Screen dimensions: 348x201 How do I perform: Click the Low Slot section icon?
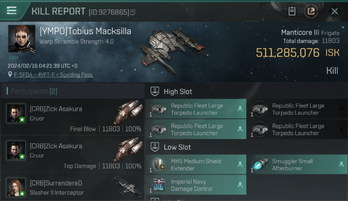155,147
